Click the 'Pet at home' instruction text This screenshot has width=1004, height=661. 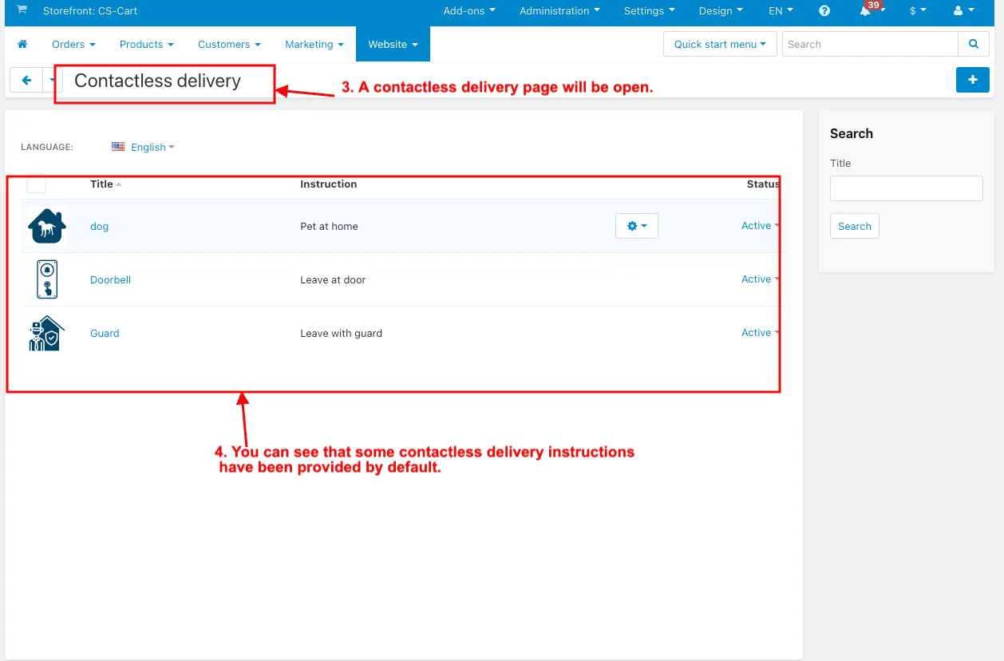coord(329,226)
